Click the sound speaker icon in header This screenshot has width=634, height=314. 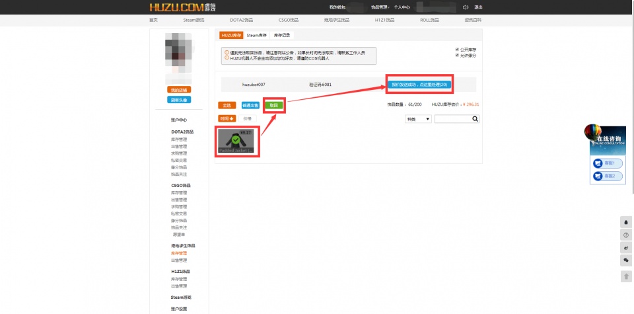tap(465, 7)
